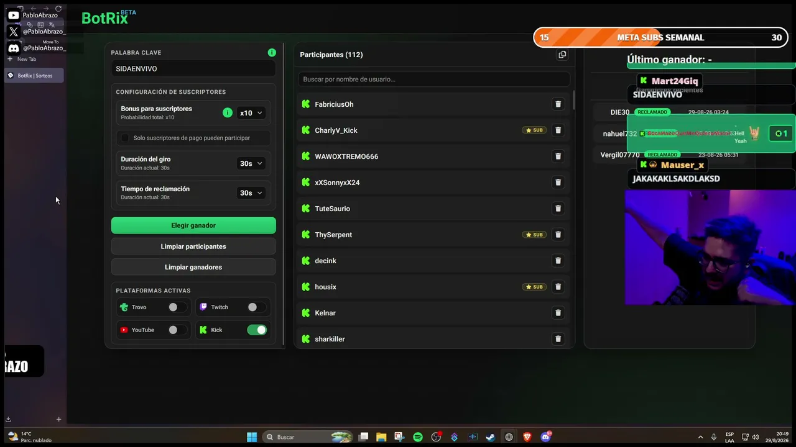Select the sharkiller participant name
Viewport: 796px width, 447px height.
[330, 339]
